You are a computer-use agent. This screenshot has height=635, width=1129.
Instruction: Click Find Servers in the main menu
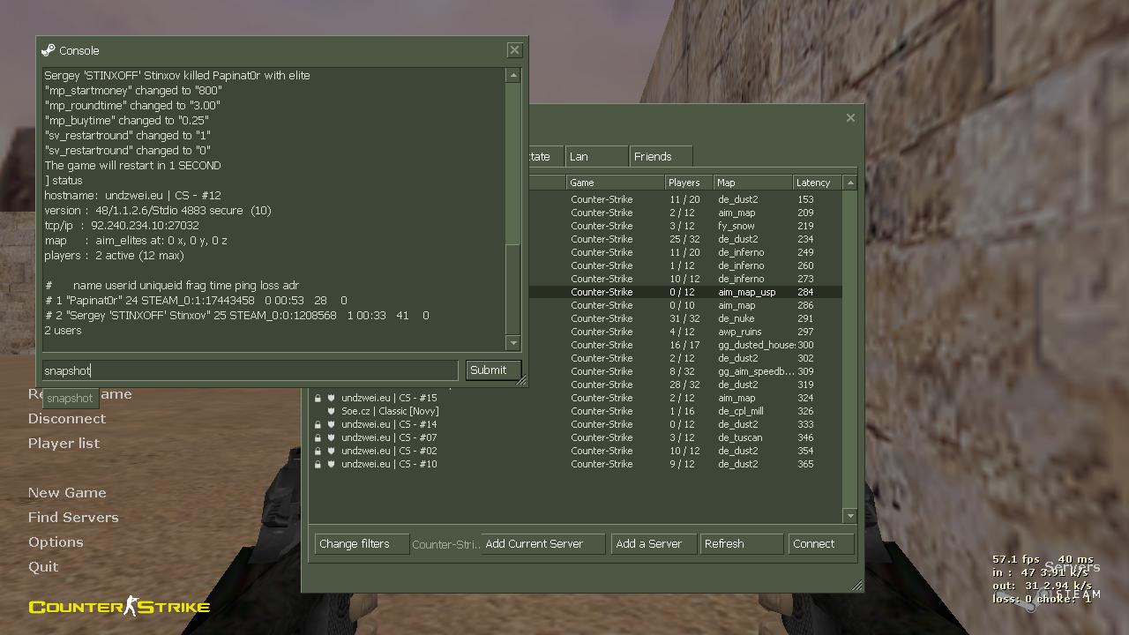pos(73,518)
